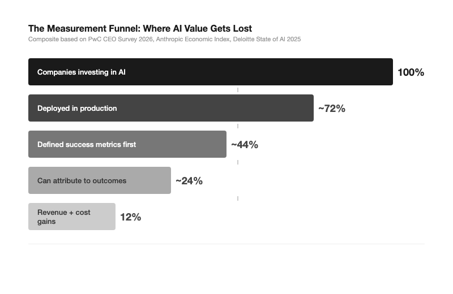Click the ~44% value label
453x294 pixels.
coord(244,145)
